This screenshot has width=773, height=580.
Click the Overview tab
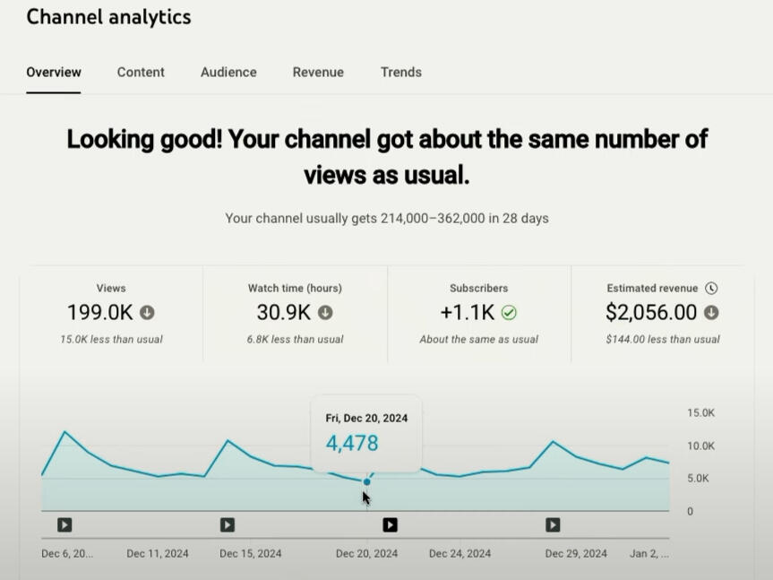[x=54, y=73]
